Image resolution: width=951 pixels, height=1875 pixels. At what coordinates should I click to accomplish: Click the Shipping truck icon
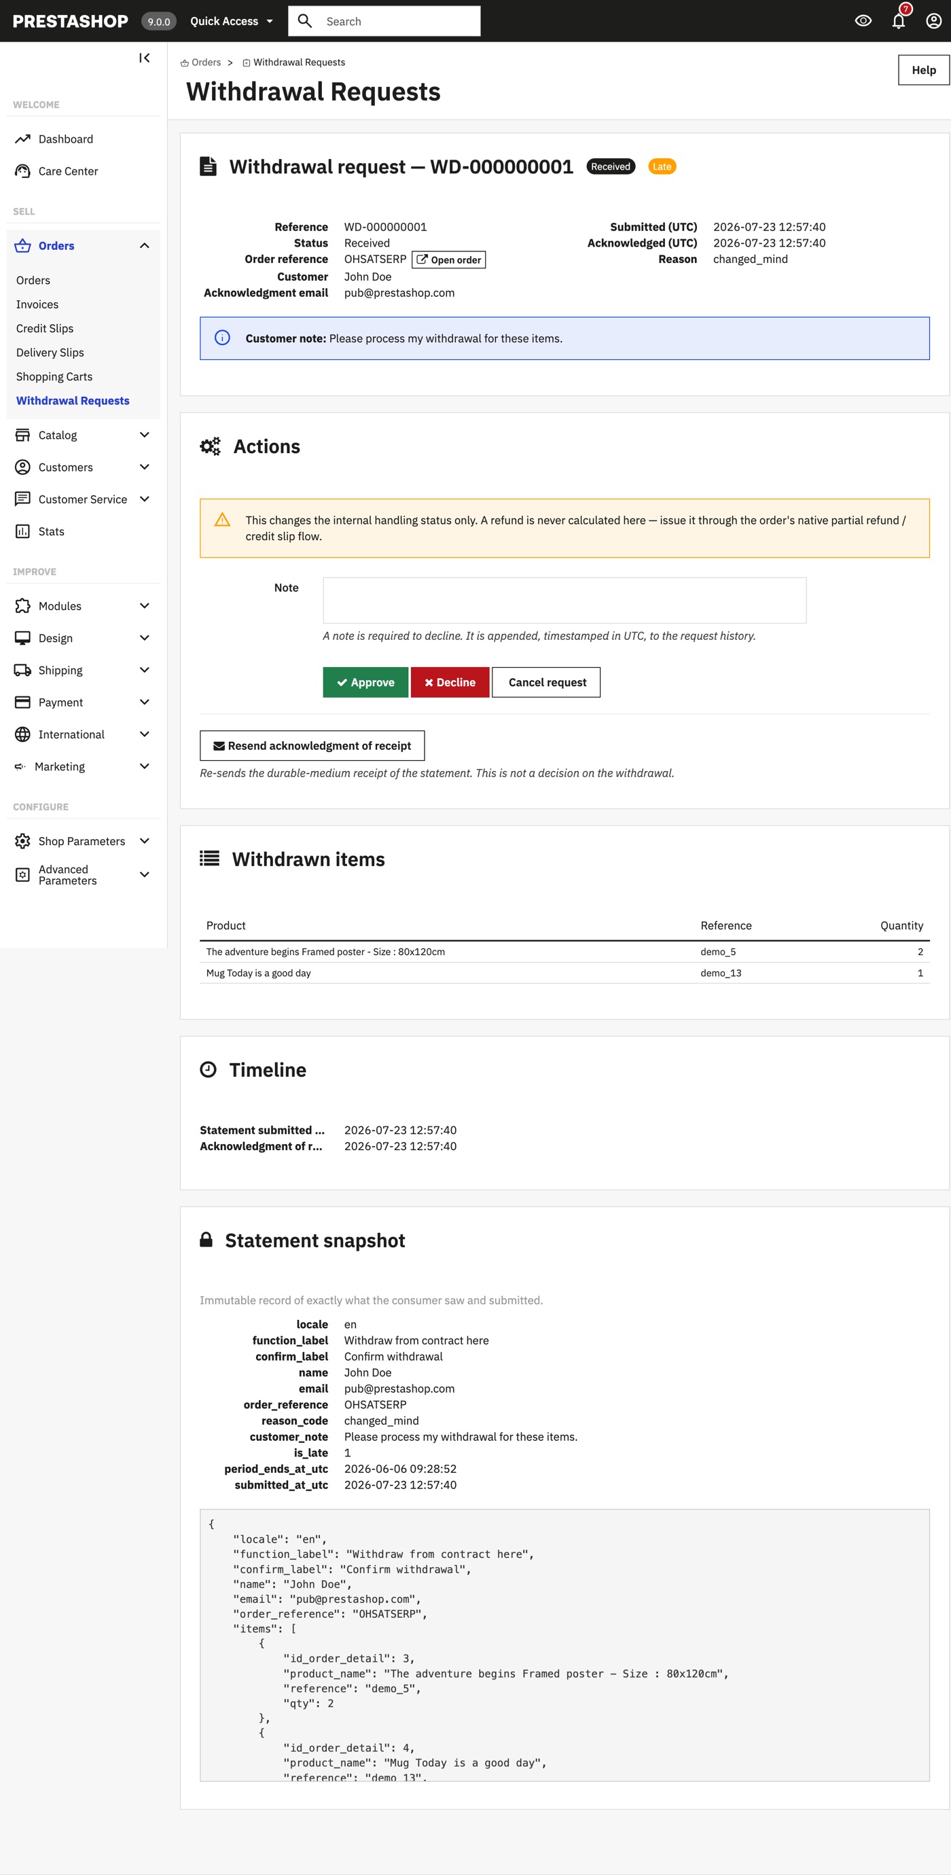tap(22, 671)
